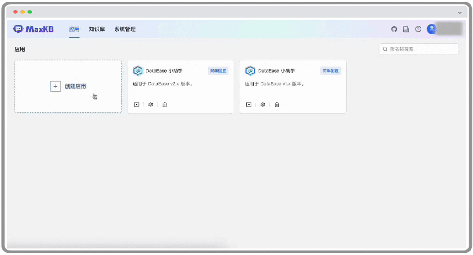
Task: Click the DataEase 小助手 title on v1.x card
Action: click(x=277, y=71)
